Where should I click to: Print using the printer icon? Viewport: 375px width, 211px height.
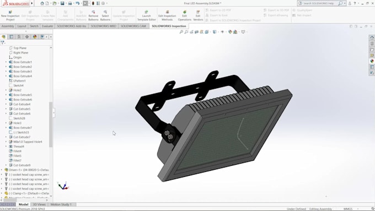[x=70, y=3]
